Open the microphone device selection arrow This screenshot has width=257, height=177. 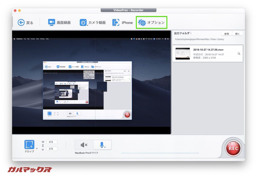105,147
